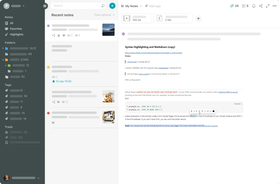
Task: Click share icon on the cookies note card
Action: coord(54,102)
